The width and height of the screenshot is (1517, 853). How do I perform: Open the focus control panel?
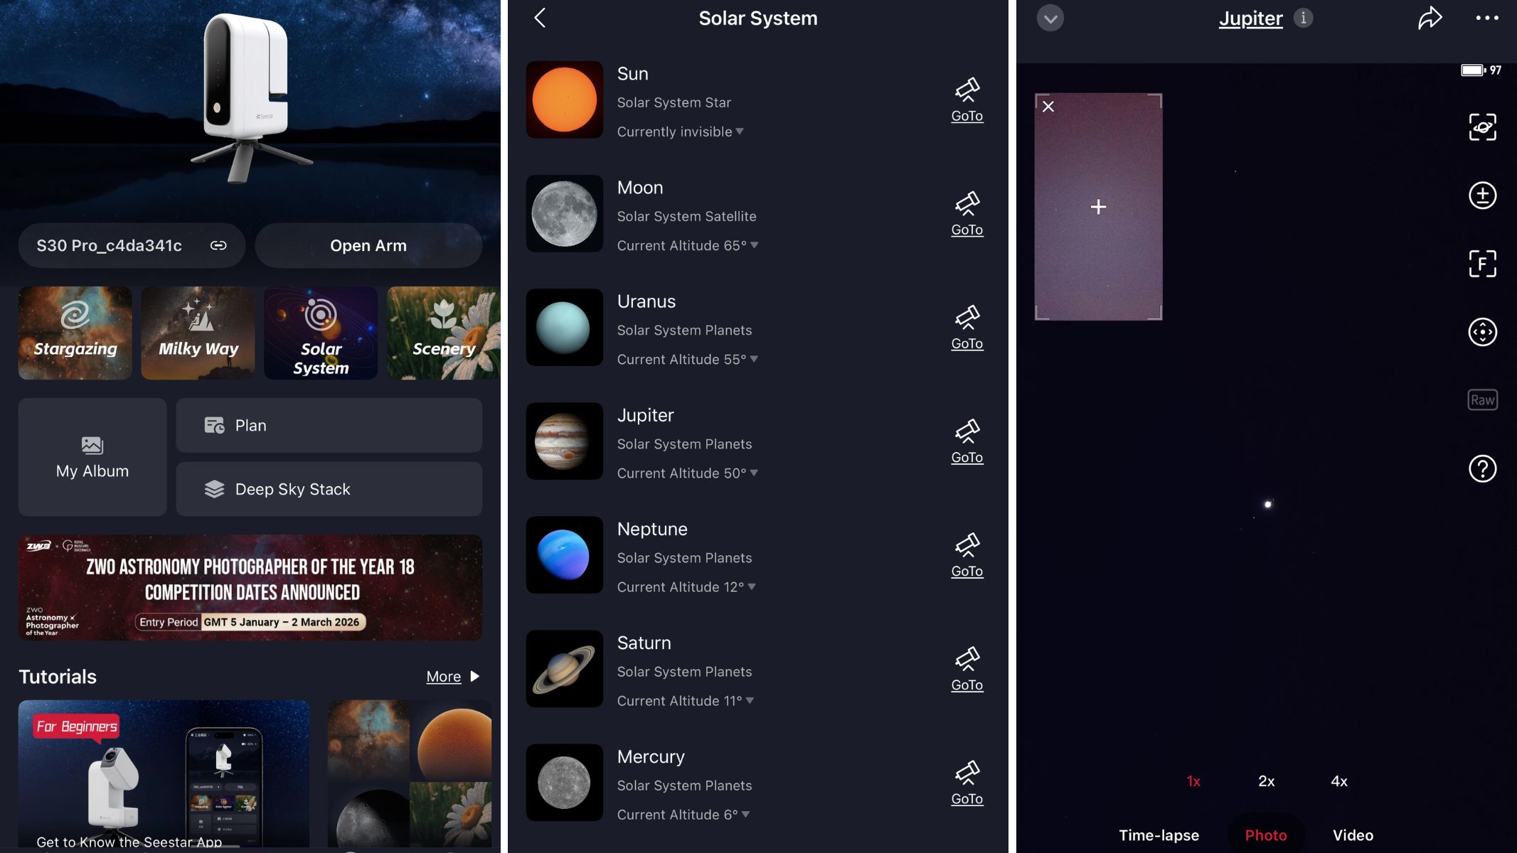click(x=1482, y=263)
